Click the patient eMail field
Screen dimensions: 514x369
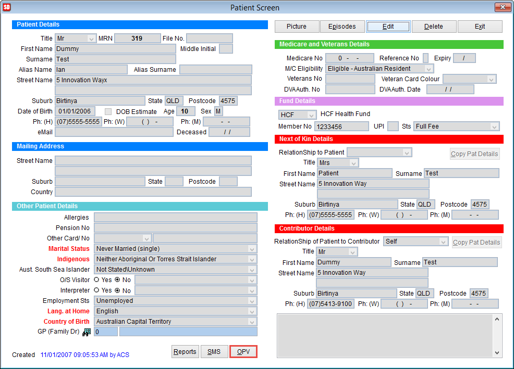point(114,132)
